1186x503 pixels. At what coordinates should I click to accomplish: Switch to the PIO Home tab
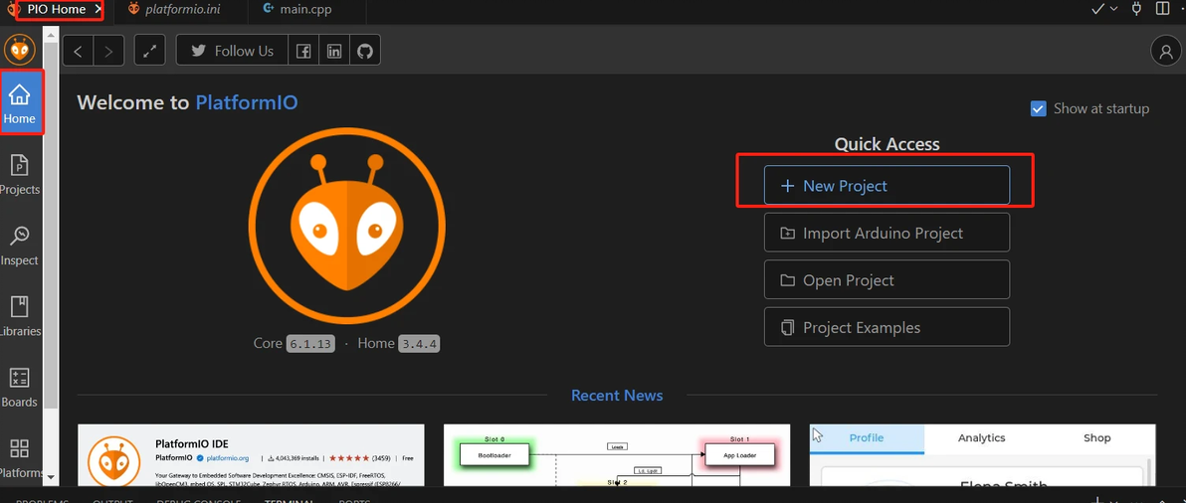(55, 9)
